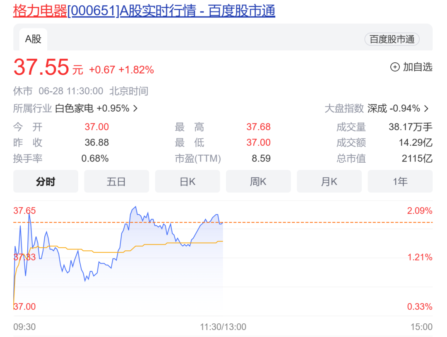This screenshot has width=447, height=337.
Task: Click the timestamp 06-28 11:30:00
Action: [71, 91]
